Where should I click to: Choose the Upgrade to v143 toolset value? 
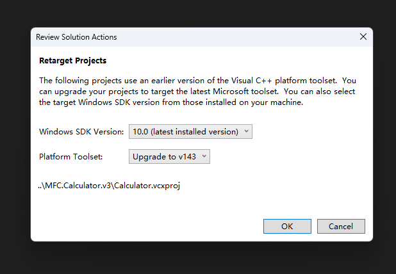pos(165,156)
